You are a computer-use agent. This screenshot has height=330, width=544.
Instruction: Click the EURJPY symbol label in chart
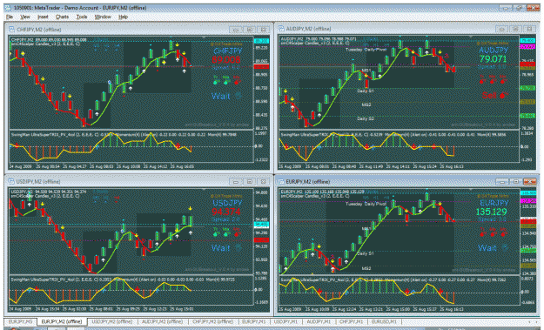pos(494,203)
